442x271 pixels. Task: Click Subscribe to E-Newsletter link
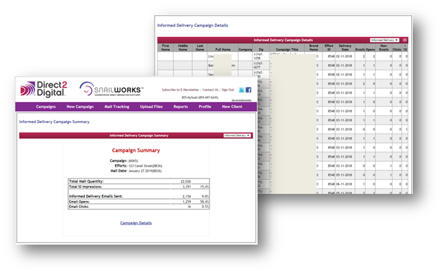pyautogui.click(x=180, y=90)
